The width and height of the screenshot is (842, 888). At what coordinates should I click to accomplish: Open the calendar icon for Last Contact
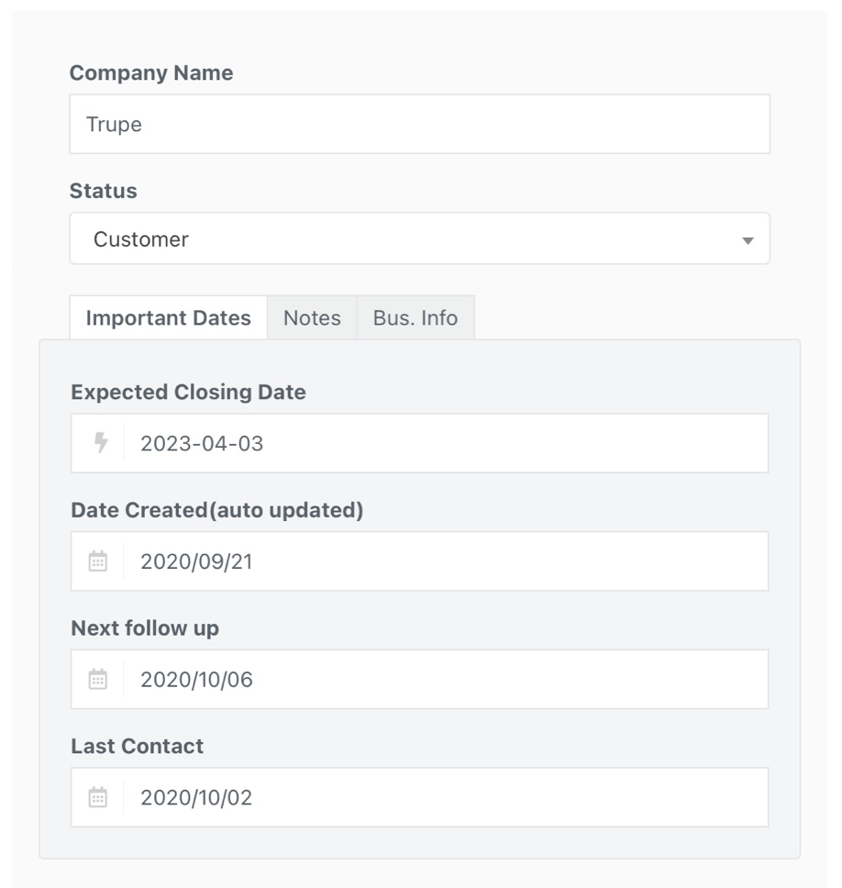98,797
